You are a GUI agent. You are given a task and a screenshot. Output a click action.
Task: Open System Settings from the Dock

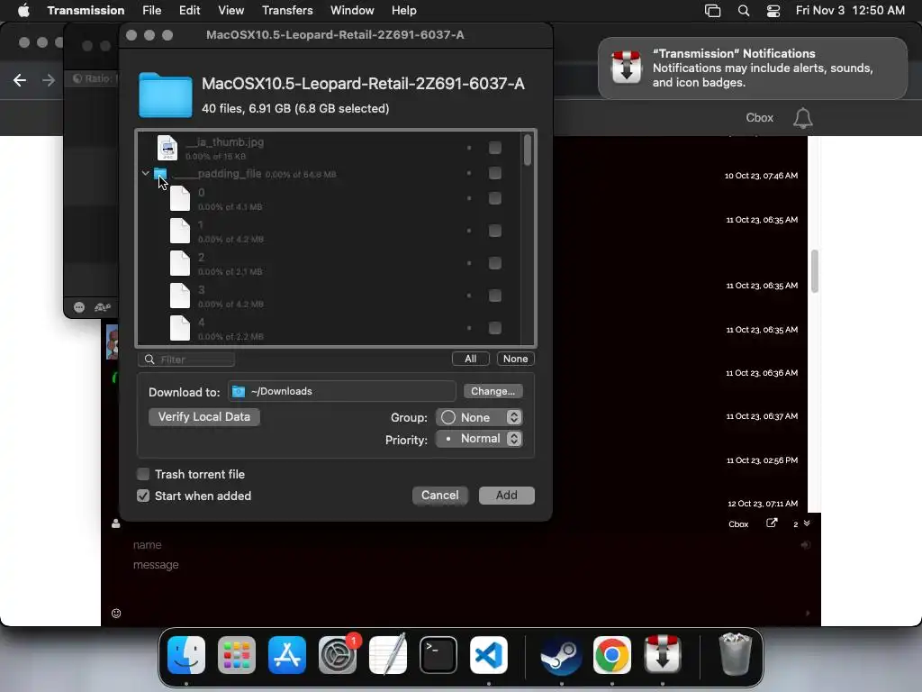(338, 655)
